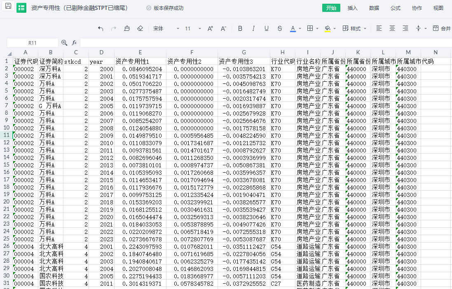Toggle strikethrough formatting

[280, 28]
